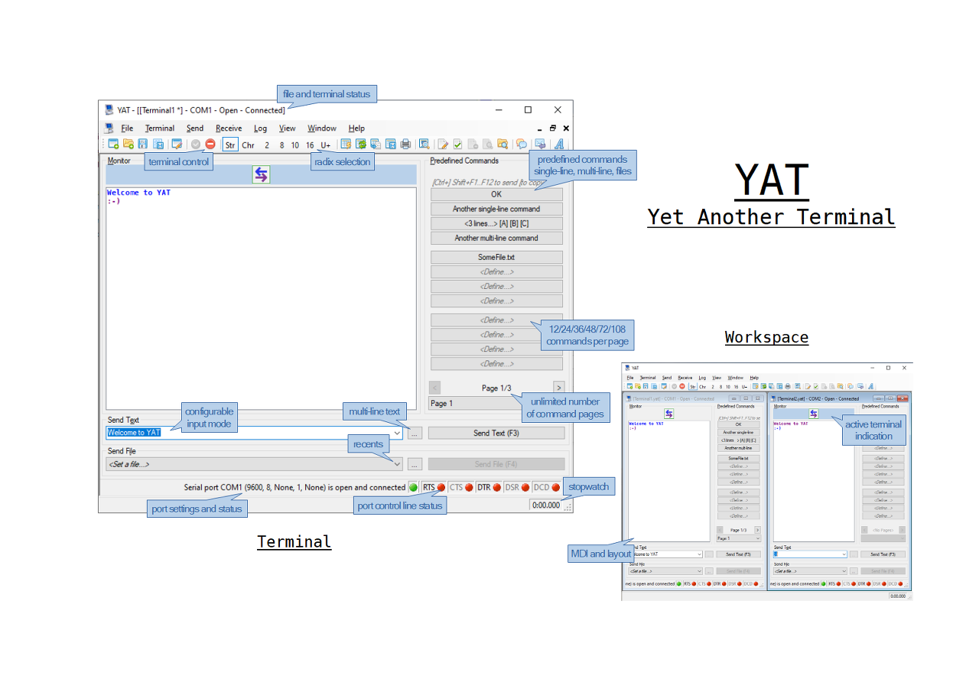Click 'Another multi-line command' button
The width and height of the screenshot is (979, 692).
[496, 238]
